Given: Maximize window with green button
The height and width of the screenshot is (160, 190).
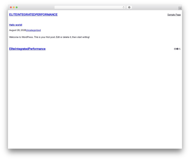Looking at the screenshot, I should [x=17, y=7].
